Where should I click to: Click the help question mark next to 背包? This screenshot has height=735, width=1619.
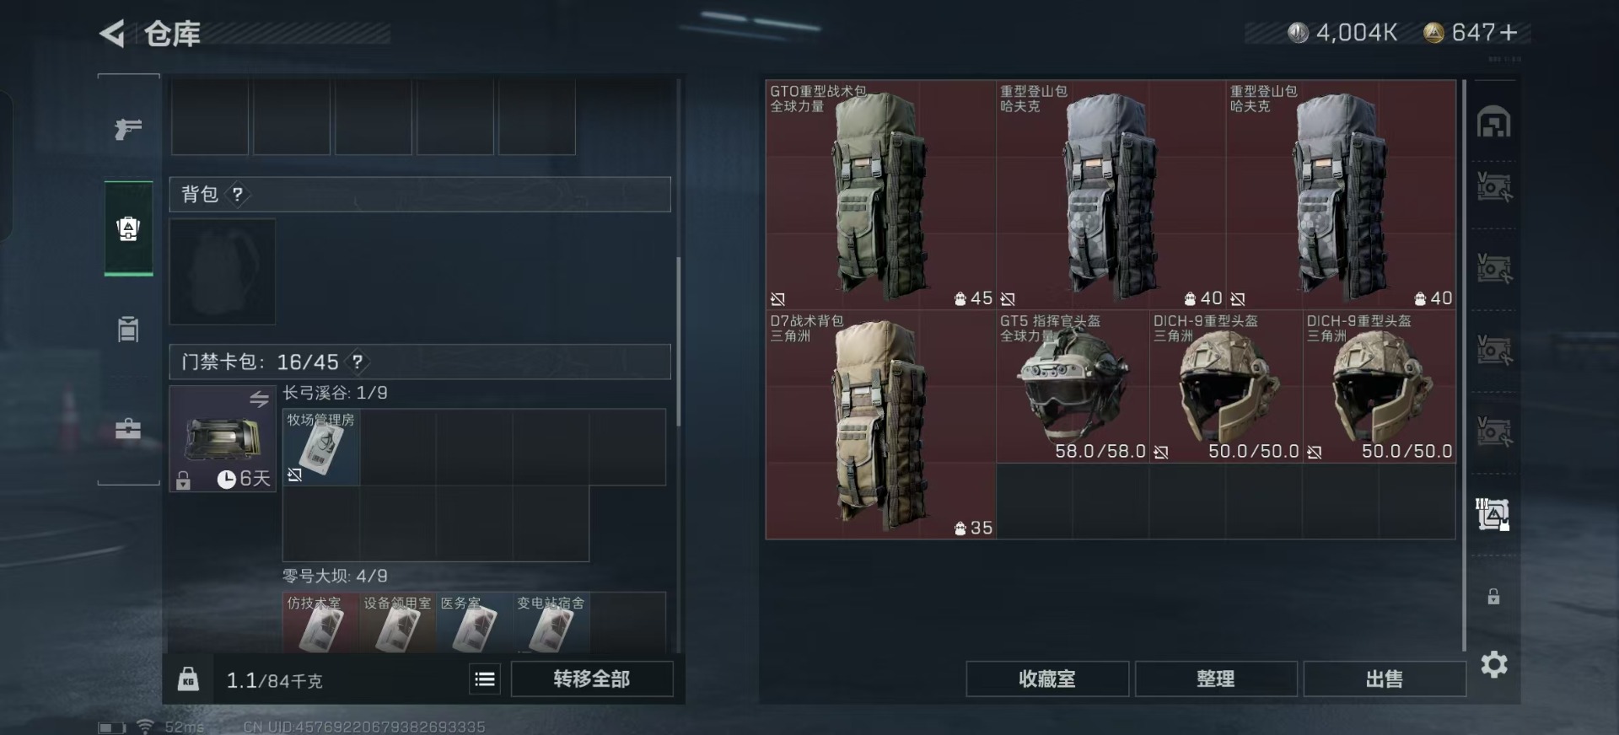coord(238,195)
